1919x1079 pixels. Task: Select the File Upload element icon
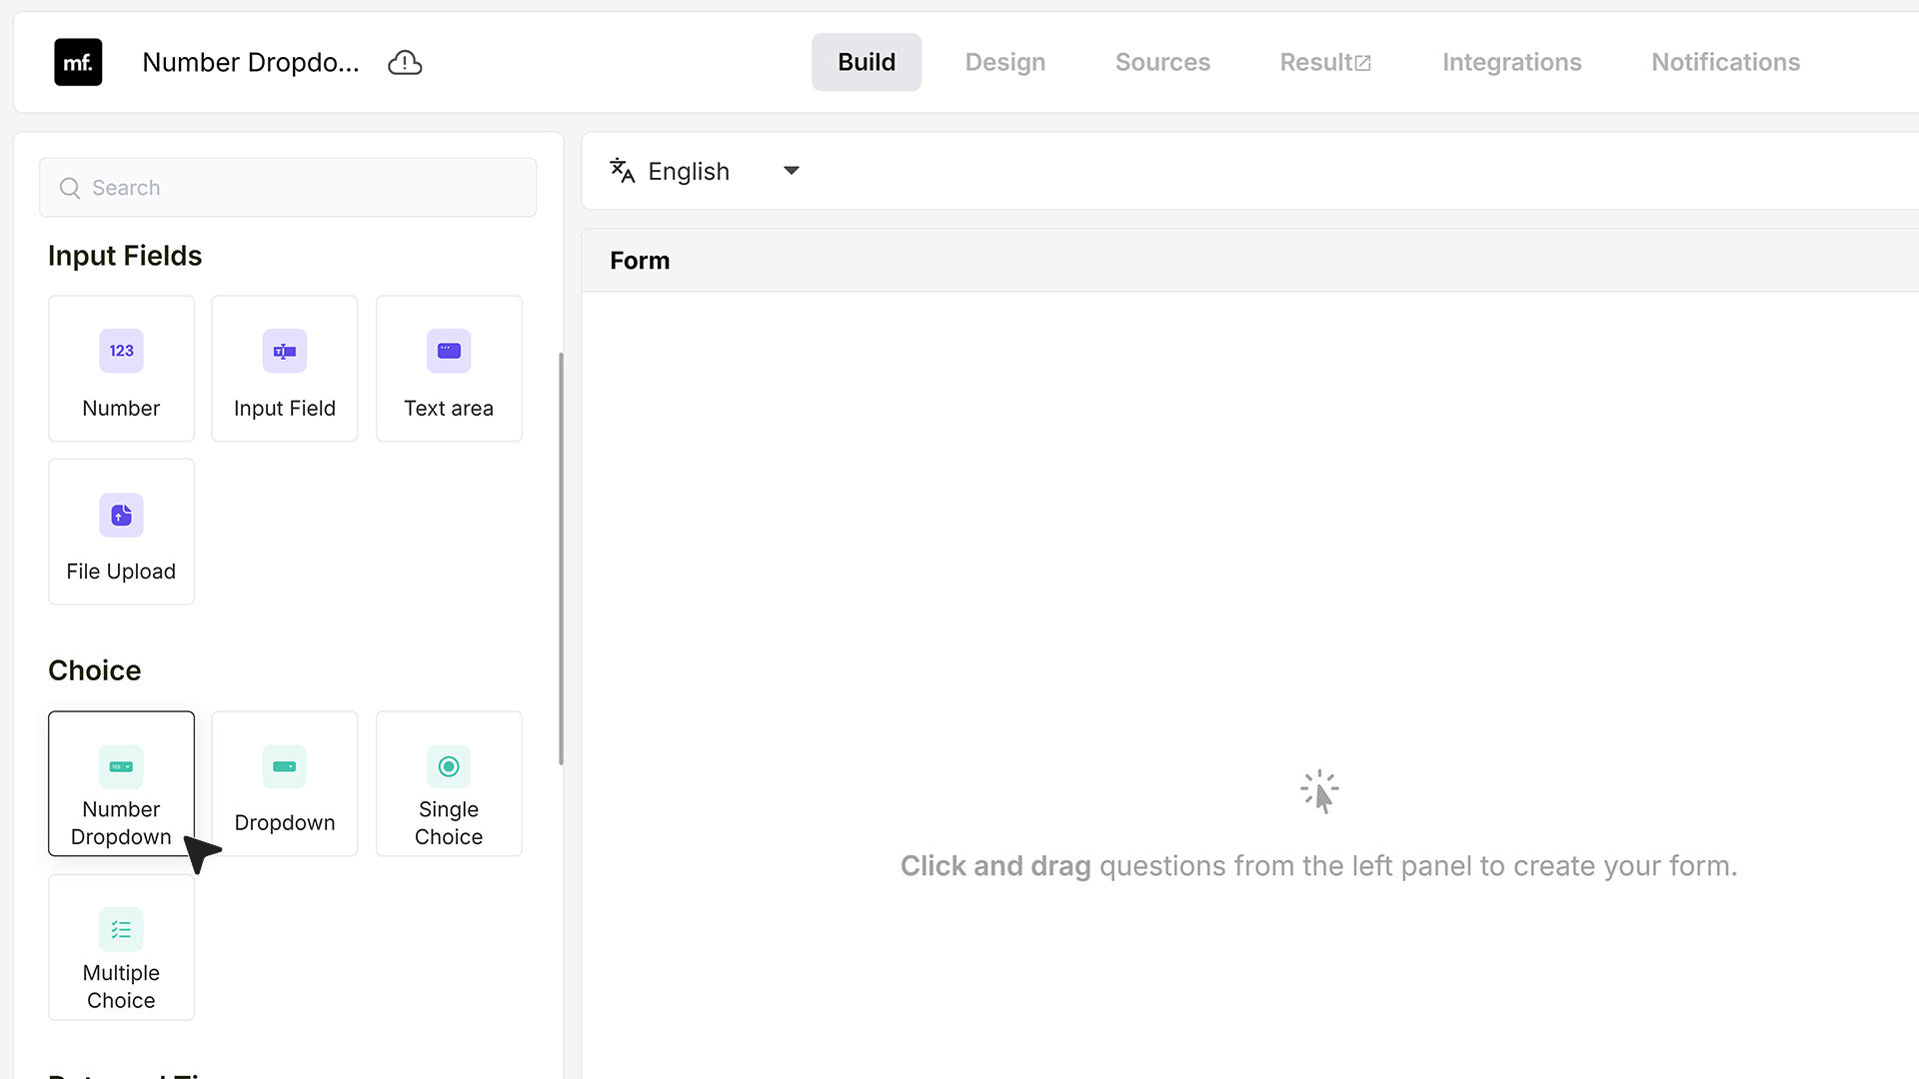(x=121, y=515)
